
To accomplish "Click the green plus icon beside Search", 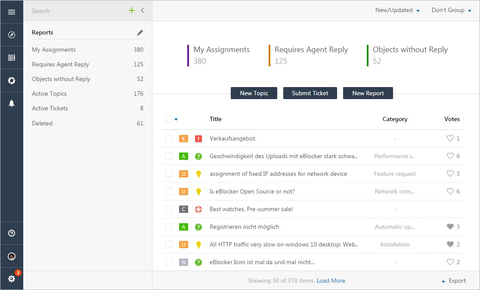I will point(132,10).
